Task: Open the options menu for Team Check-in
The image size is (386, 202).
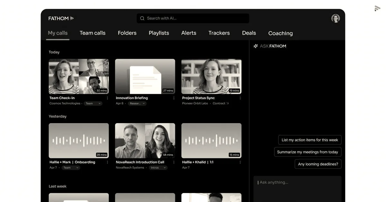Action: (107, 98)
